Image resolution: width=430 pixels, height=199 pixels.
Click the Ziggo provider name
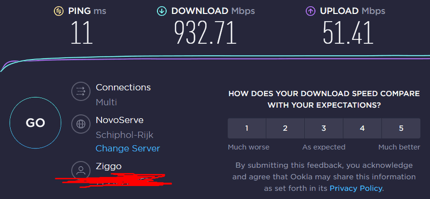109,166
